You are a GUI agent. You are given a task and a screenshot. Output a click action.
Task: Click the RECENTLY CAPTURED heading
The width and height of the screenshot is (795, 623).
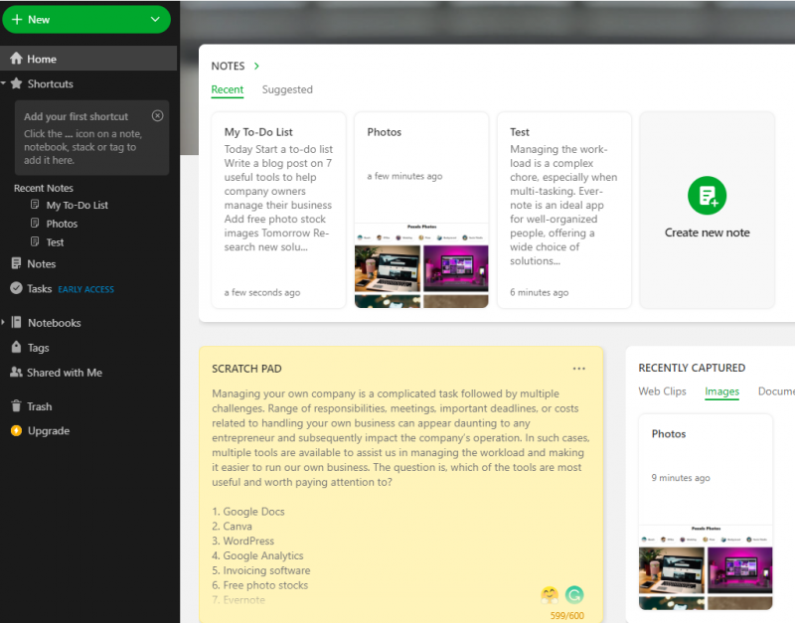click(x=692, y=368)
